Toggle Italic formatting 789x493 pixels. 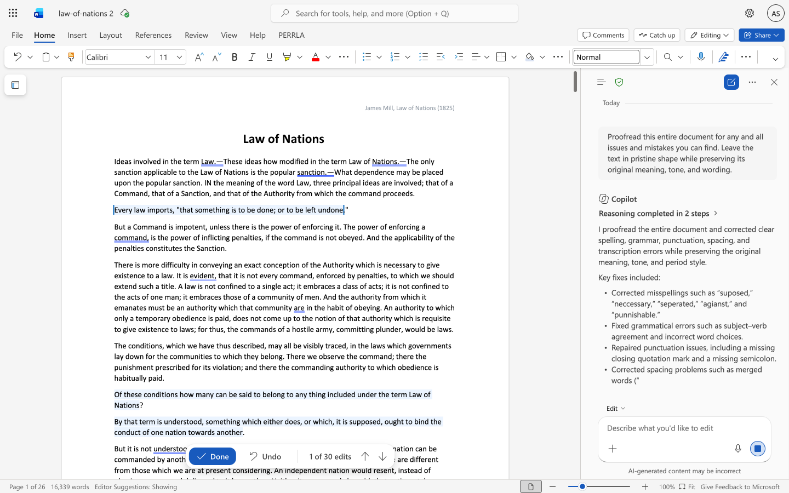tap(252, 57)
